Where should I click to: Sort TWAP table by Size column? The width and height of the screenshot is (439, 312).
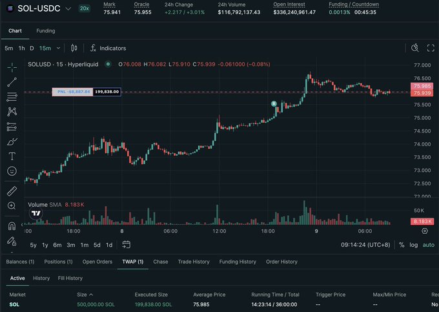click(x=85, y=295)
